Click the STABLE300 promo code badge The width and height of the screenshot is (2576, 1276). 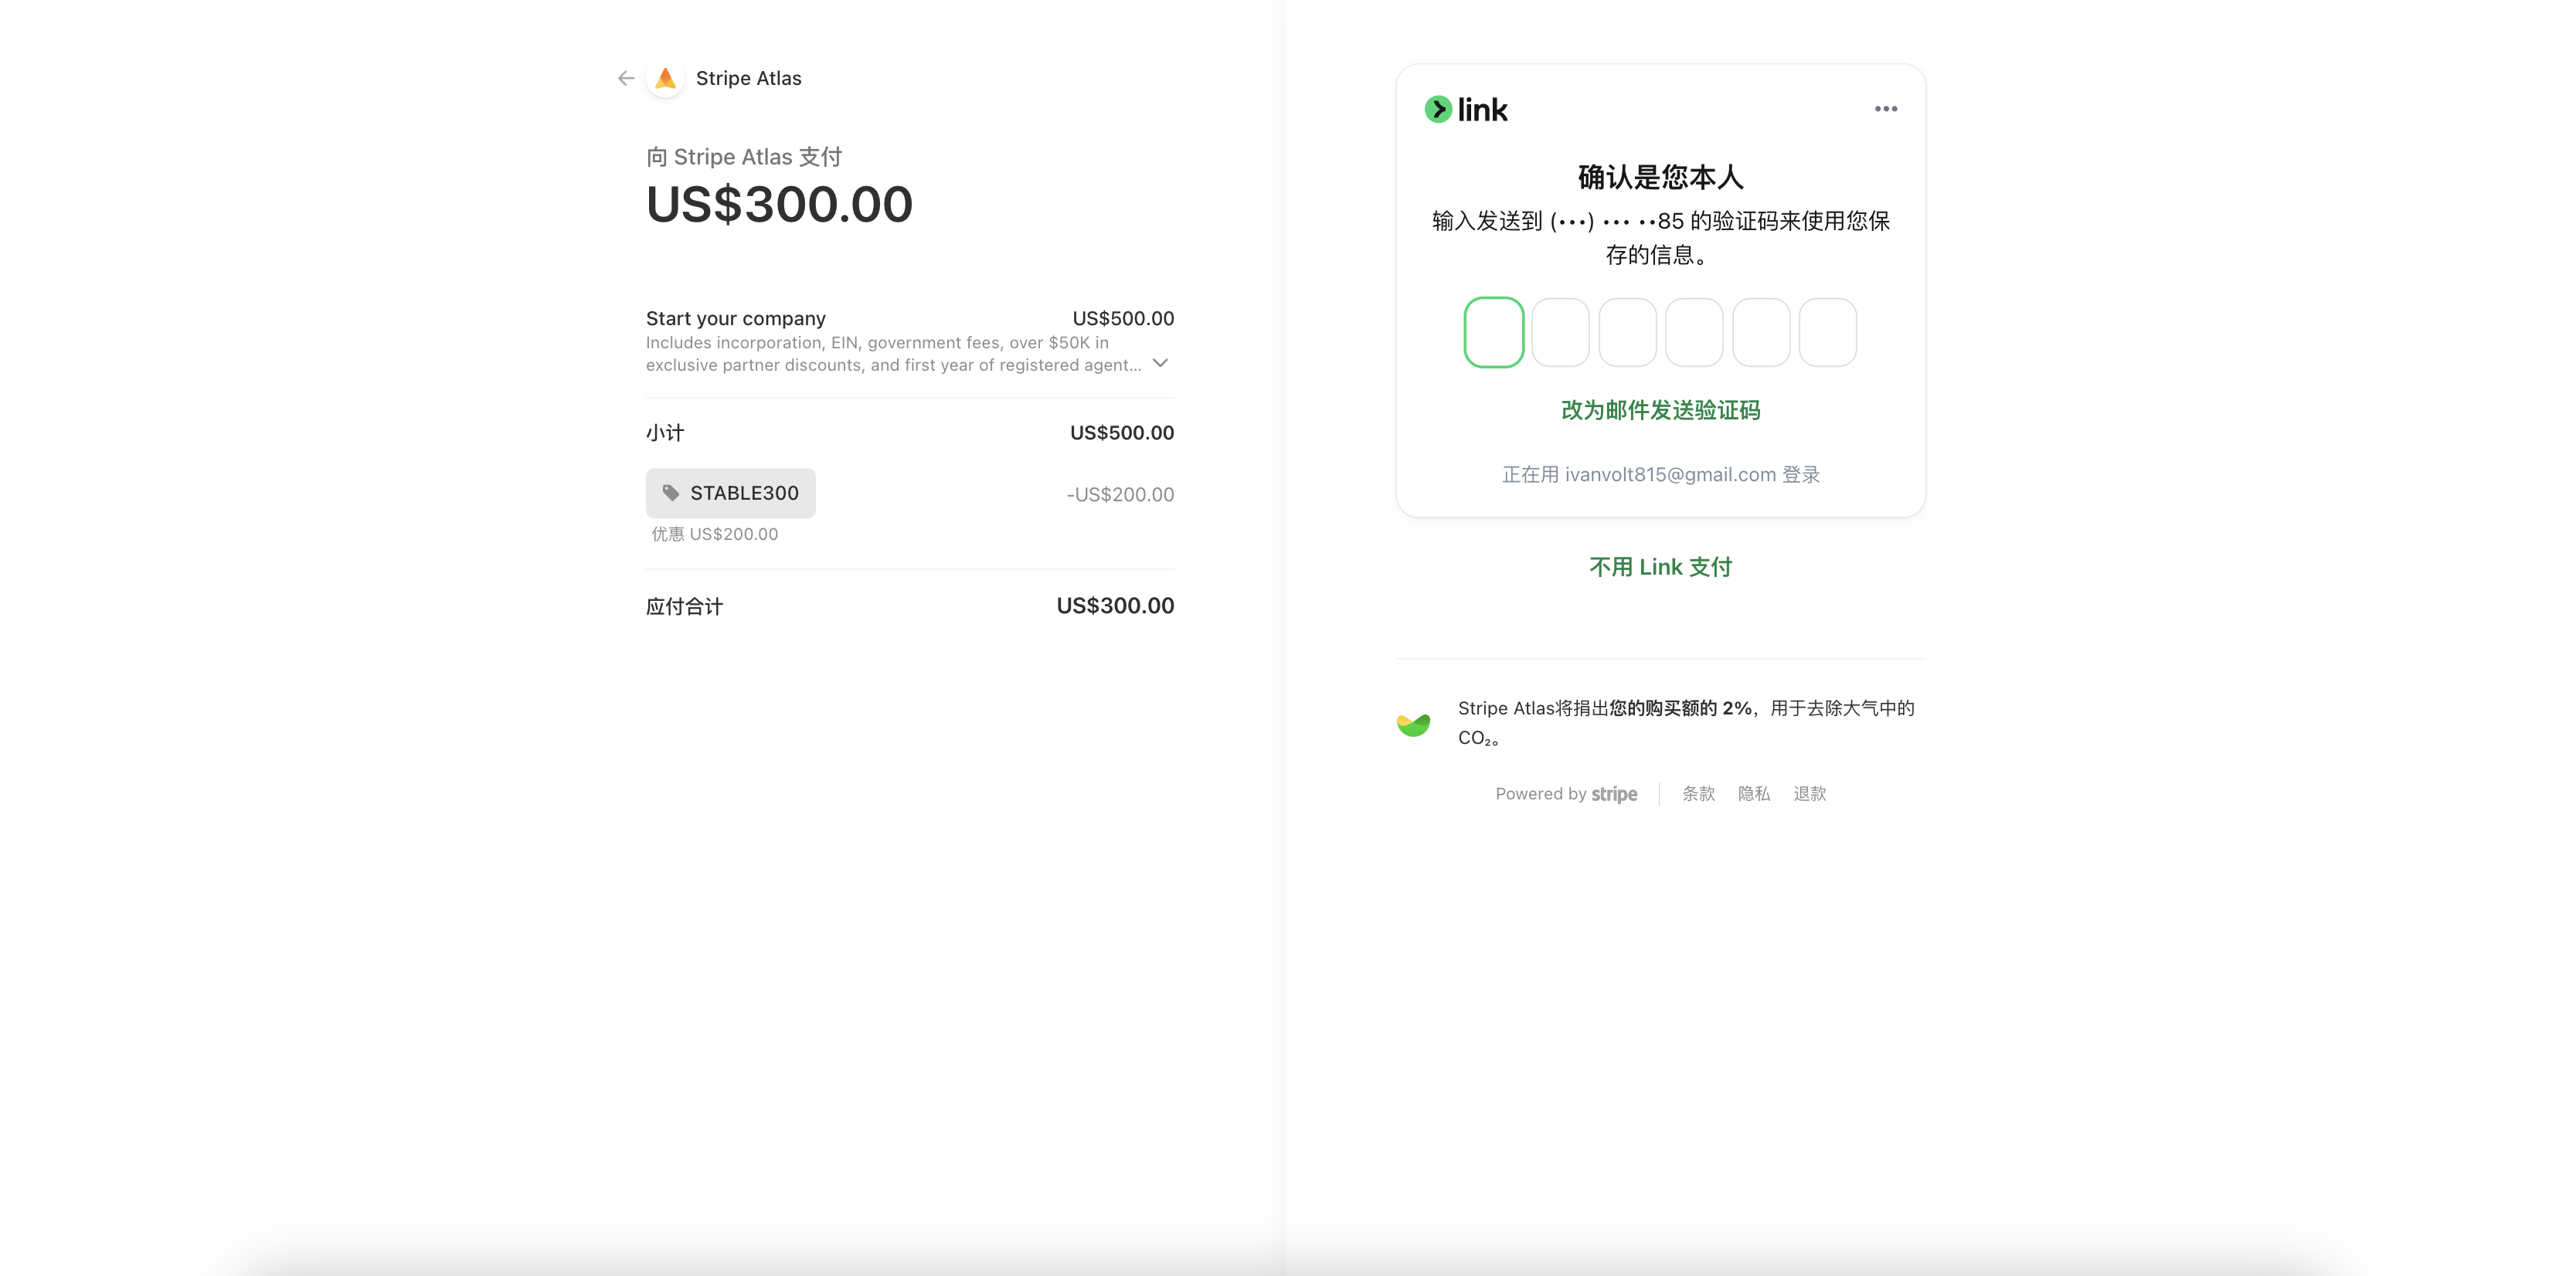click(x=744, y=493)
